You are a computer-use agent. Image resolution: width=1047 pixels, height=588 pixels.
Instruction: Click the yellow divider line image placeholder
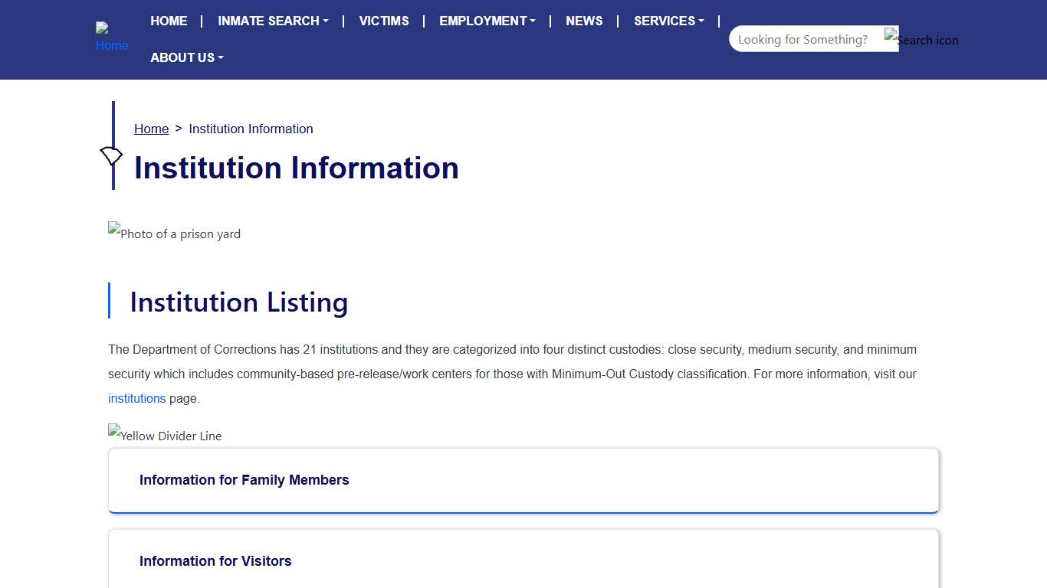tap(164, 434)
